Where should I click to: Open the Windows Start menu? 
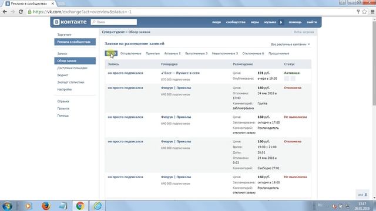8,206
